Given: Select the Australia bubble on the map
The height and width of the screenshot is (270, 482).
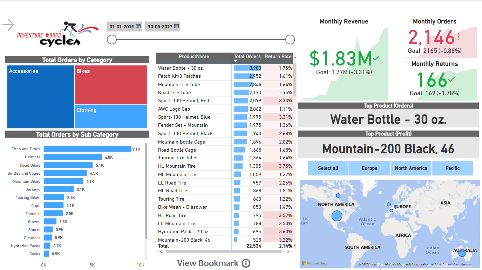Looking at the screenshot, I should click(x=462, y=252).
